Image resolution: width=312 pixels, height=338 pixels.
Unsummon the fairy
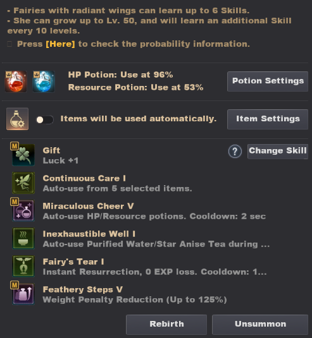(x=260, y=324)
